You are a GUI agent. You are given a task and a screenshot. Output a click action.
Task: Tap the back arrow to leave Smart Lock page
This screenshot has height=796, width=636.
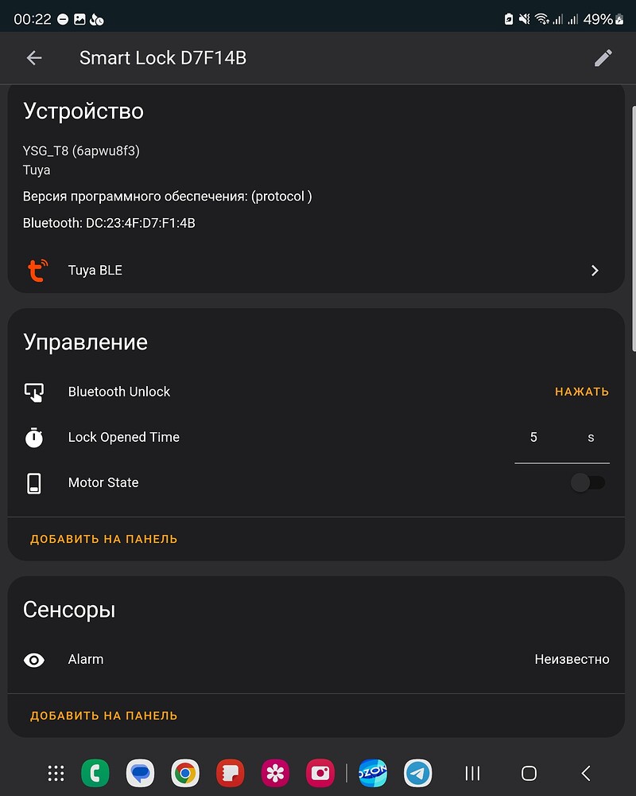[34, 57]
